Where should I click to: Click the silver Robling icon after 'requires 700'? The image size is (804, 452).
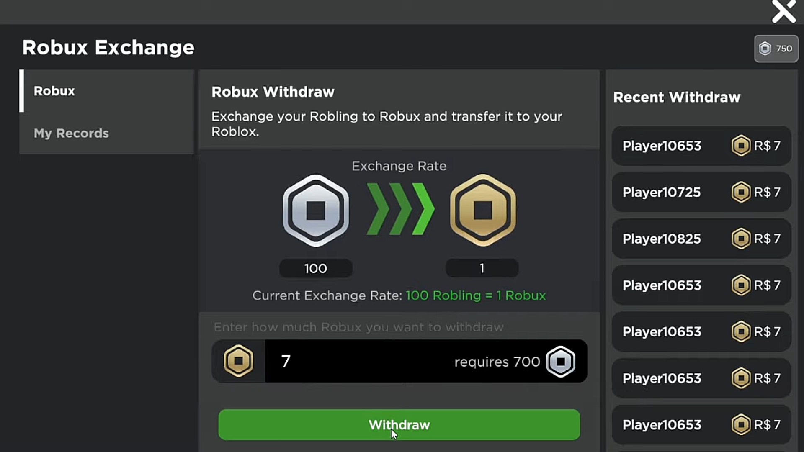(561, 362)
